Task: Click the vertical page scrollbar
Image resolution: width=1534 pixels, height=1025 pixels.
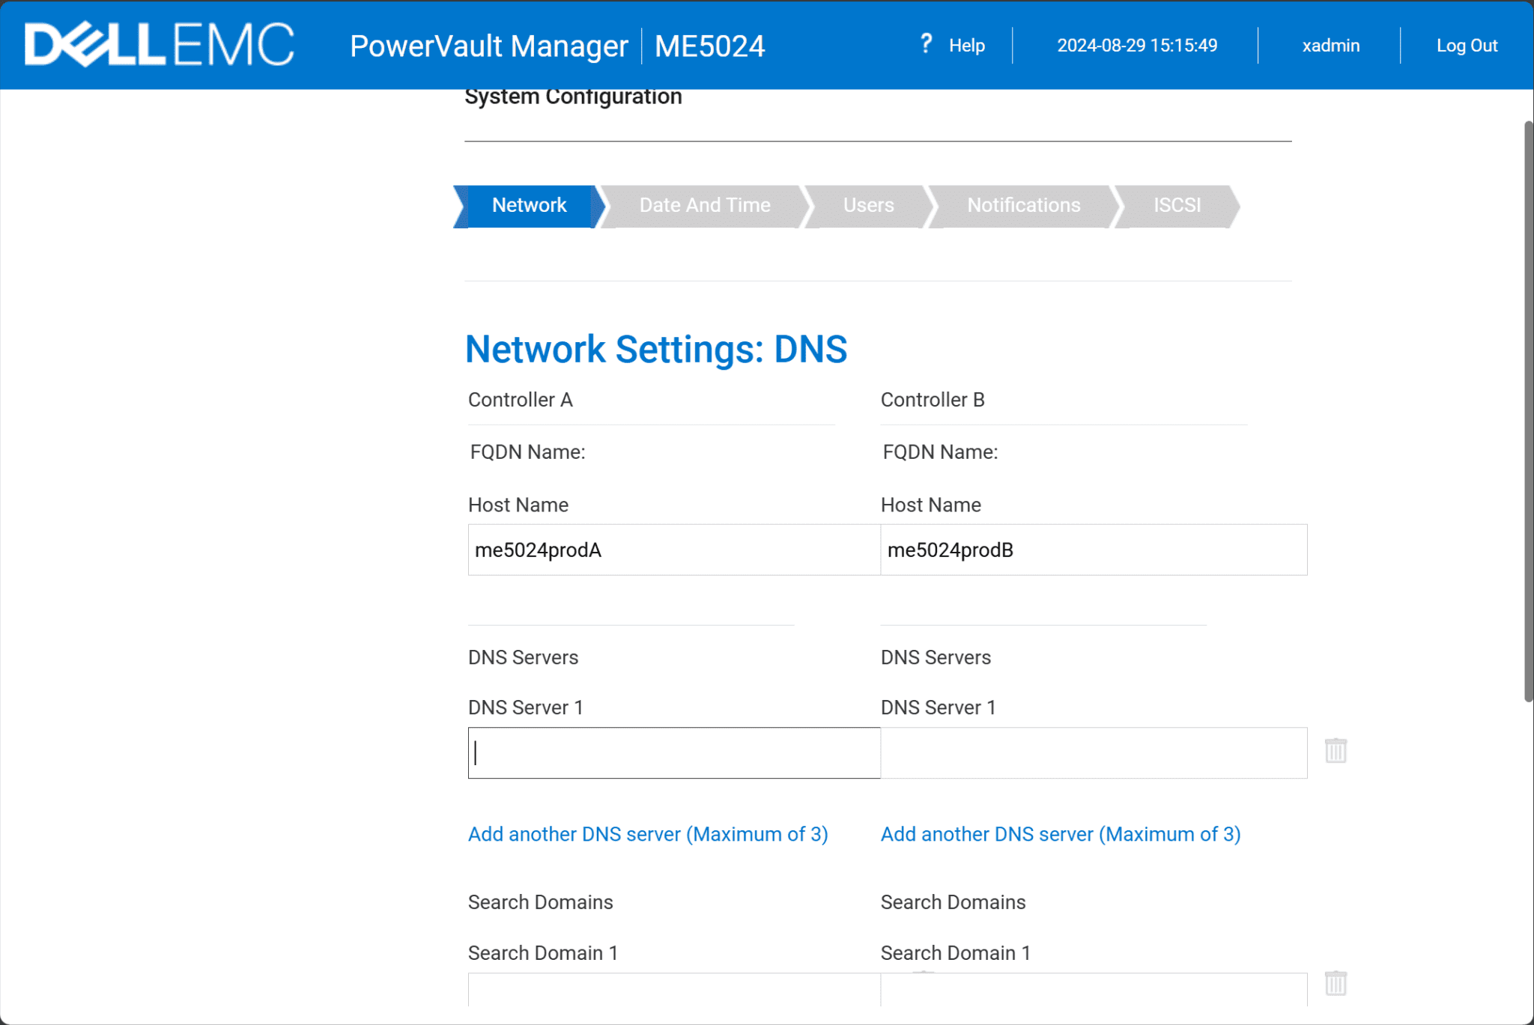Action: tap(1528, 412)
